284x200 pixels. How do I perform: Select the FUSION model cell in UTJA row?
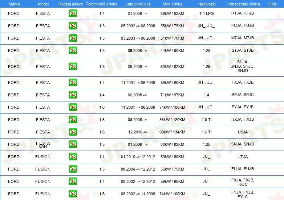(43, 157)
